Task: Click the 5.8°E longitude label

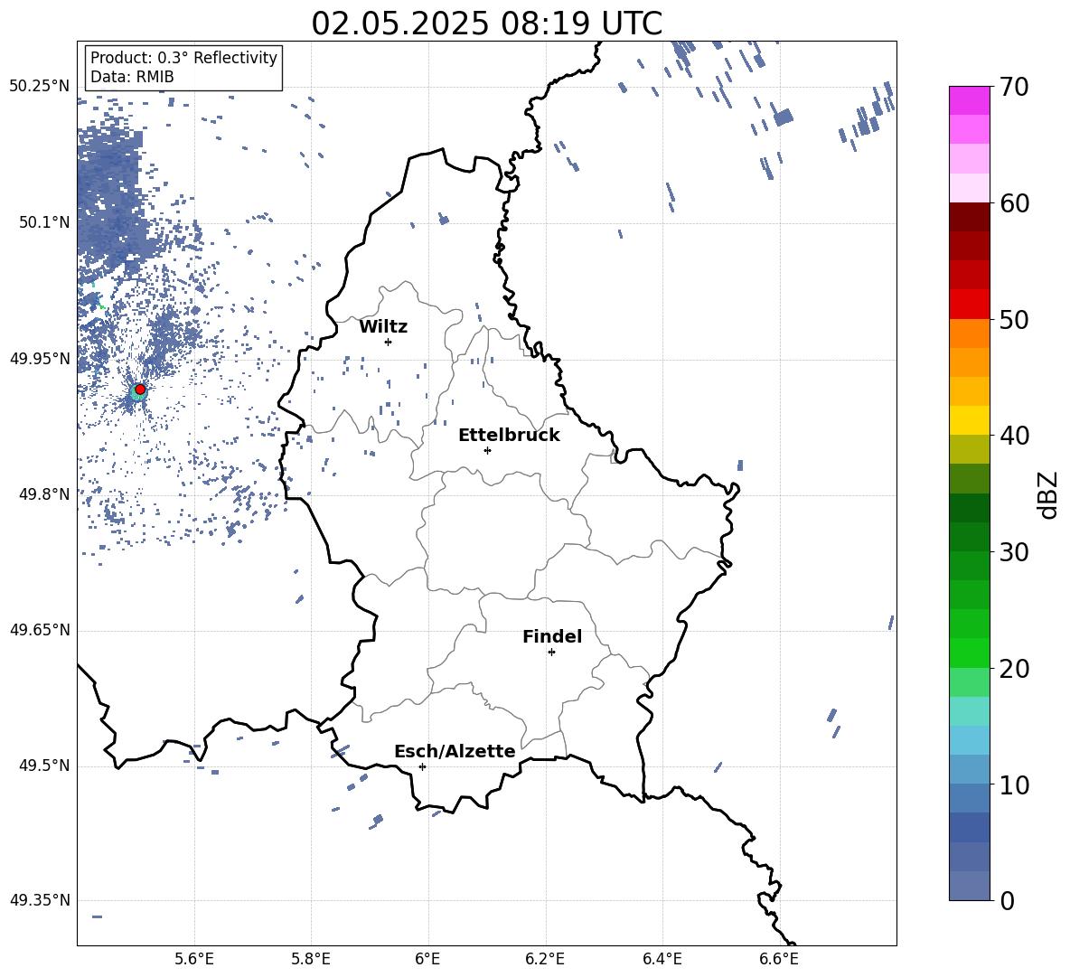Action: 311,959
